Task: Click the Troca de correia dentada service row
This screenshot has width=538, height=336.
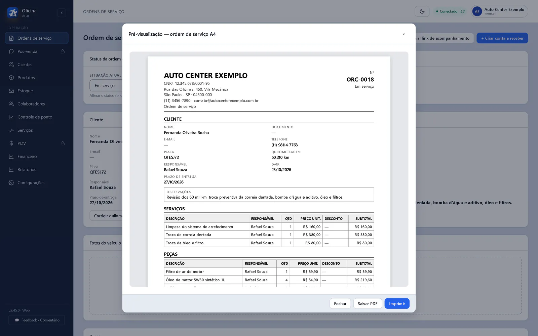Action: pos(269,235)
